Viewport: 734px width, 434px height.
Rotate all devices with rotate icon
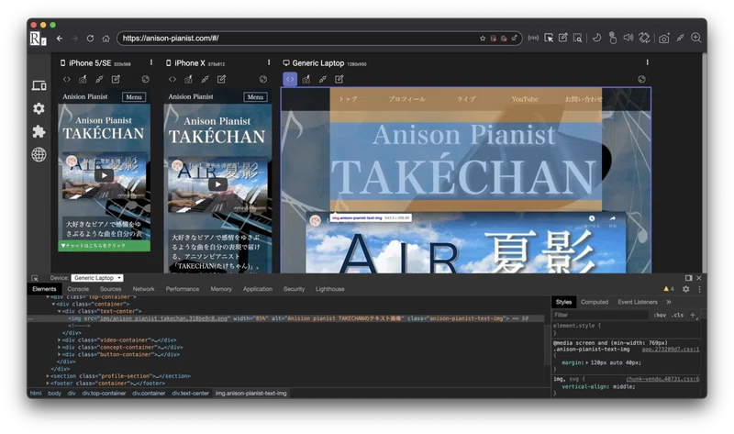click(x=645, y=38)
